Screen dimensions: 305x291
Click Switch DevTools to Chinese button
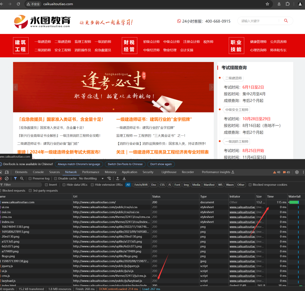125,164
